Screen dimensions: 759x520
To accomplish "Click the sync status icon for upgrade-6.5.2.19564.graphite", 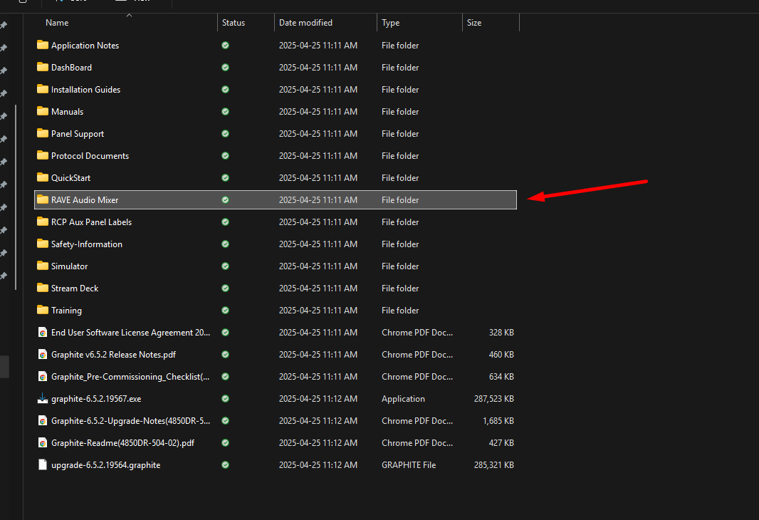I will click(225, 465).
